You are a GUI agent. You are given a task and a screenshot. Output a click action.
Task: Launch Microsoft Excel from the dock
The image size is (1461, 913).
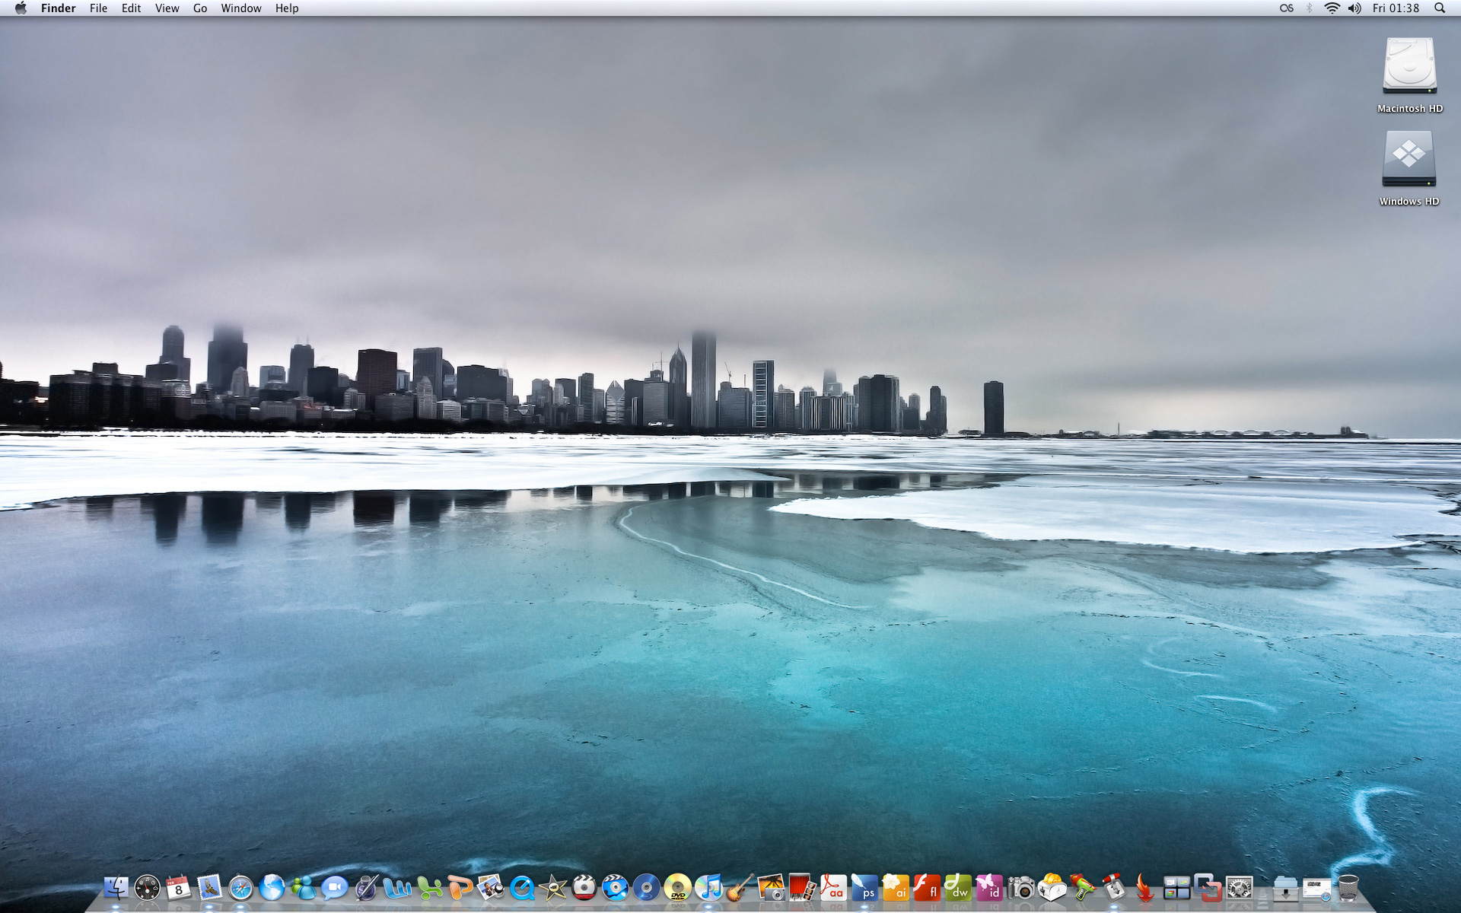[x=428, y=887]
